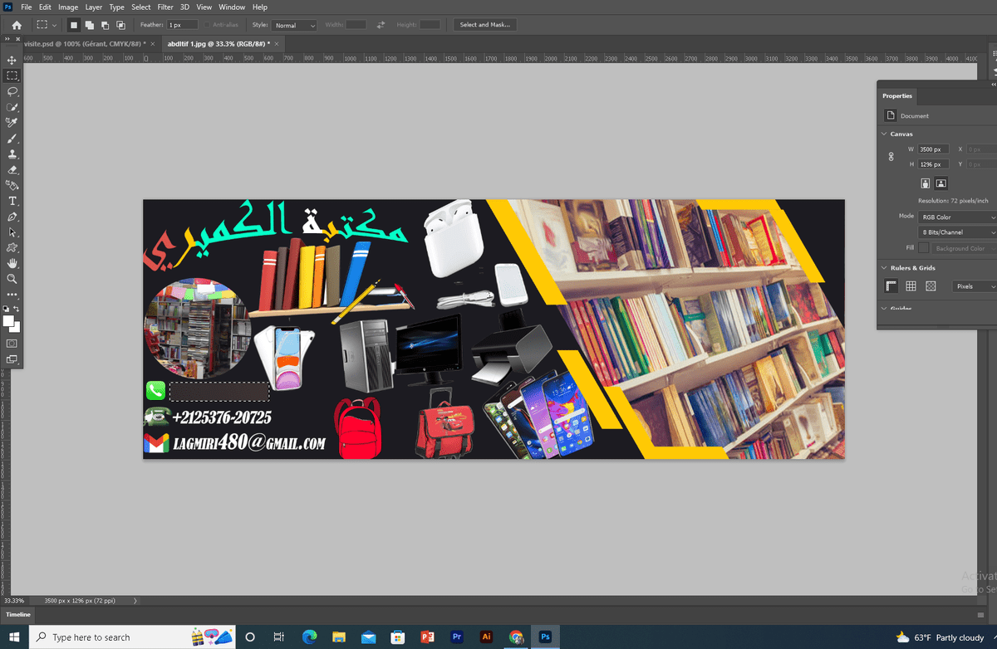
Task: Toggle grid visibility in Properties panel
Action: 911,286
